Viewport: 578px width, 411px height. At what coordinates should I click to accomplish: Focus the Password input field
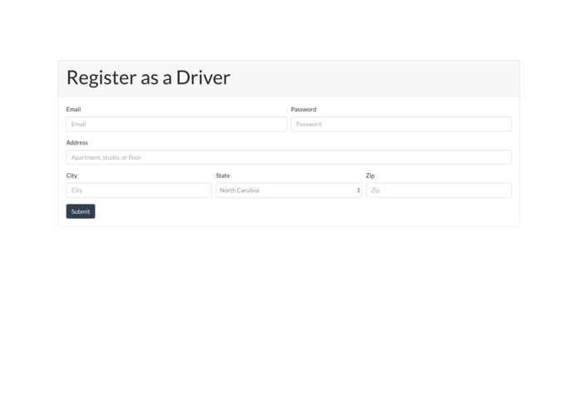401,124
